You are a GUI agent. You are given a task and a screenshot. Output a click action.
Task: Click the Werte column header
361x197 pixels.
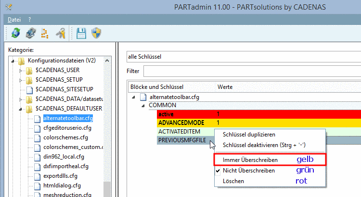[225, 87]
